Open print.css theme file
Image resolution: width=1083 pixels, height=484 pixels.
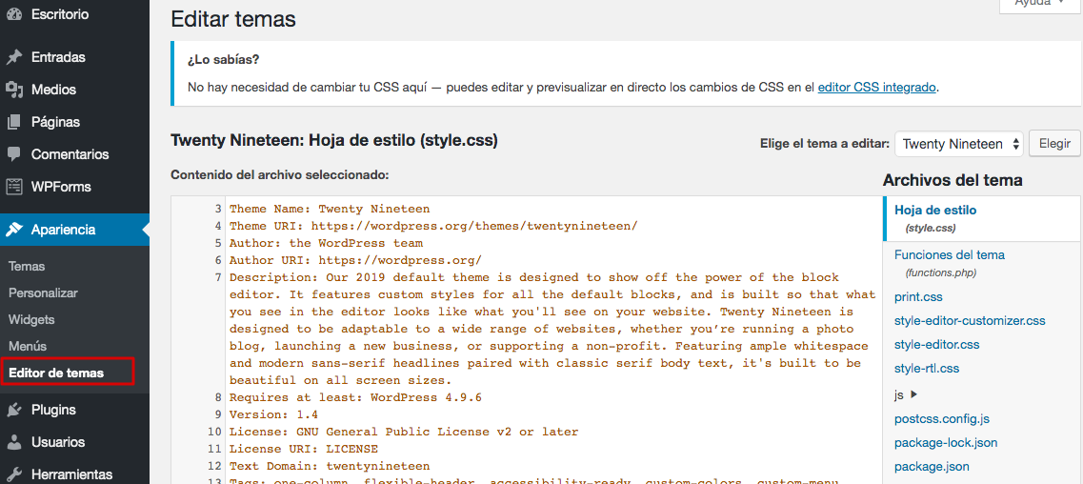(x=918, y=297)
